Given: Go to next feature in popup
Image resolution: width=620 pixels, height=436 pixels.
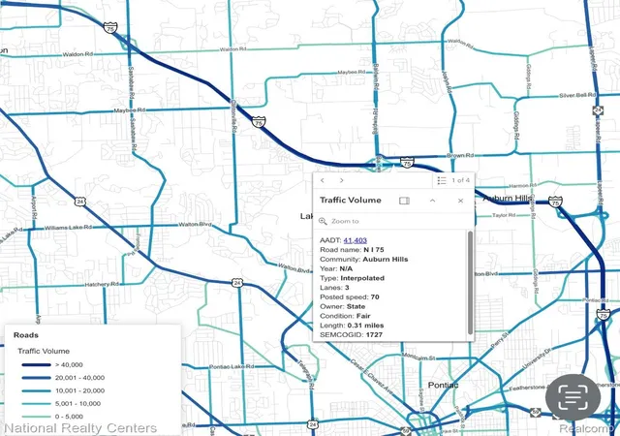Looking at the screenshot, I should click(x=342, y=180).
